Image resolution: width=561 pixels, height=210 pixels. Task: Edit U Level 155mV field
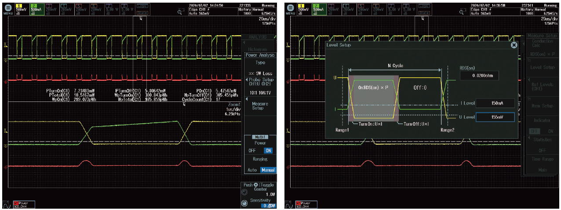(x=495, y=117)
